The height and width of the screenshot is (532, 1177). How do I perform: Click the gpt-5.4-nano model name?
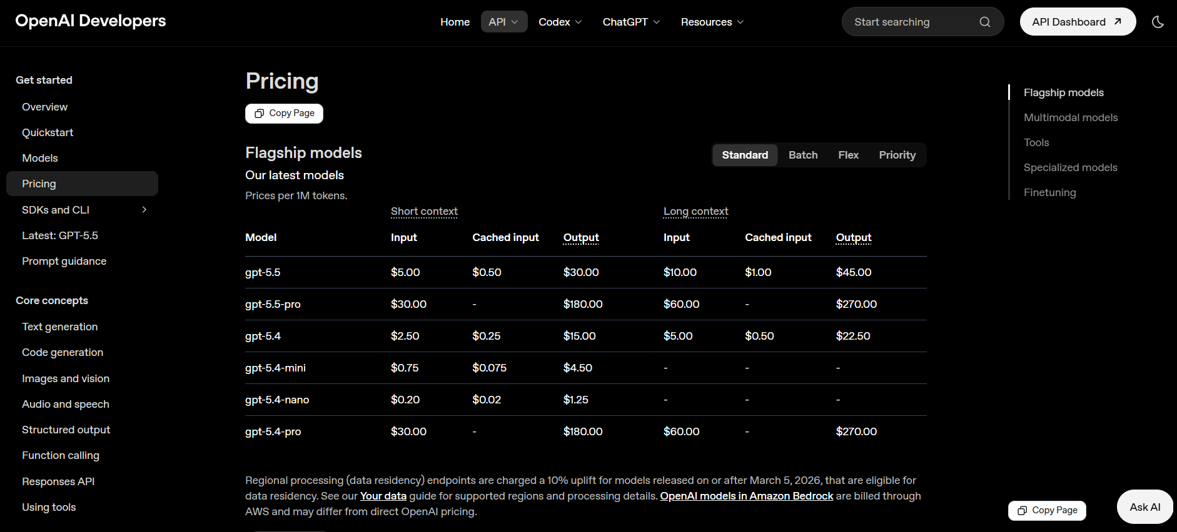click(277, 400)
